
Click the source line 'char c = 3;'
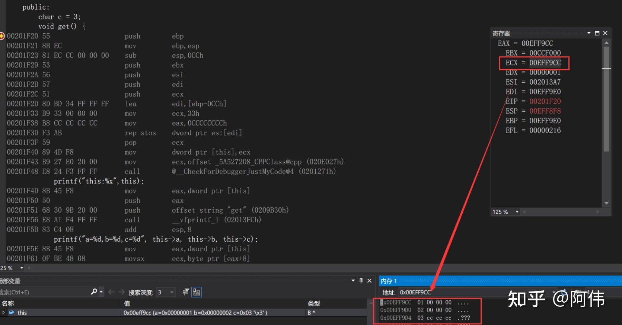point(60,17)
